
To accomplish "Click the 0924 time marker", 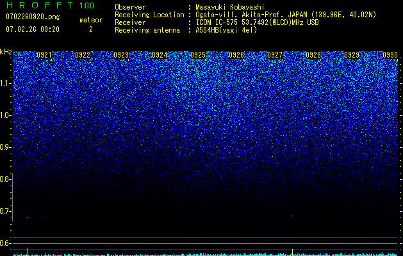I will point(160,55).
